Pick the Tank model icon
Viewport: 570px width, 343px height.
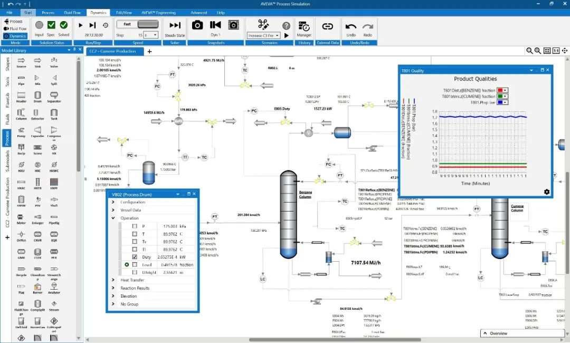click(x=54, y=114)
